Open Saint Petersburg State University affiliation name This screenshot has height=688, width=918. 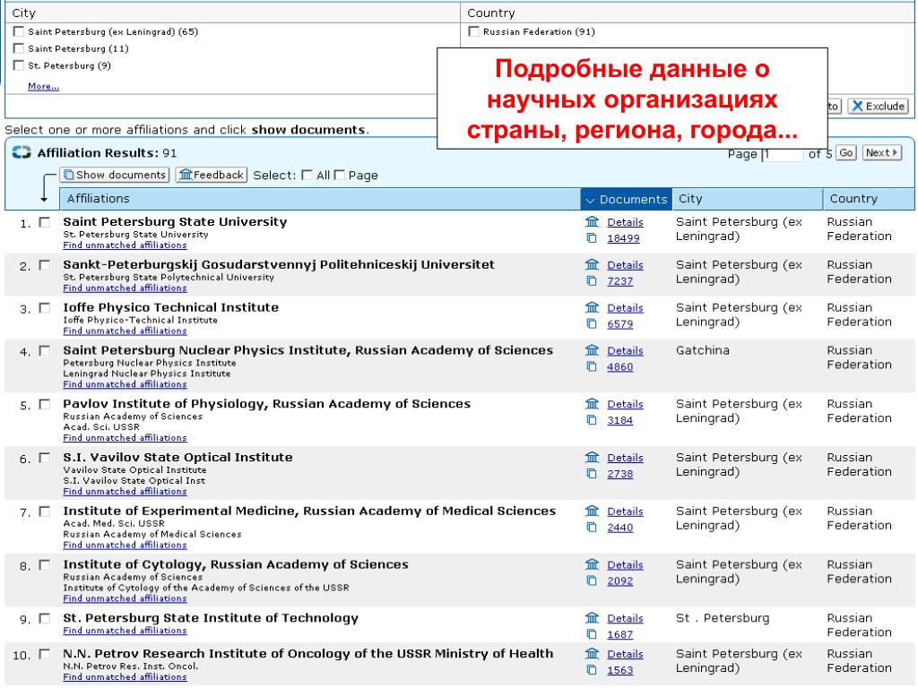175,222
